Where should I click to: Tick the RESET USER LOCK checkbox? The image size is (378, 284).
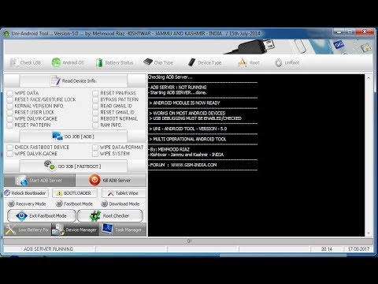pos(10,112)
